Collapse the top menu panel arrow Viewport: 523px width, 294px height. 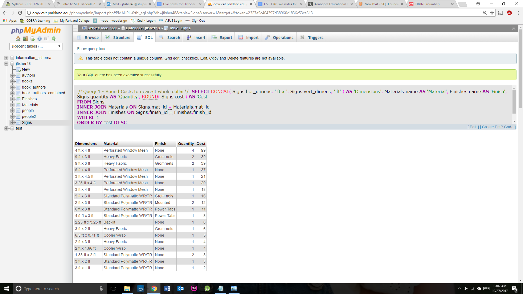click(x=513, y=28)
